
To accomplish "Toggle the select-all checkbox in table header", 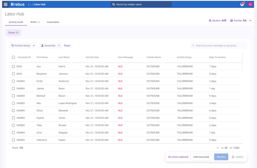I will pos(13,57).
